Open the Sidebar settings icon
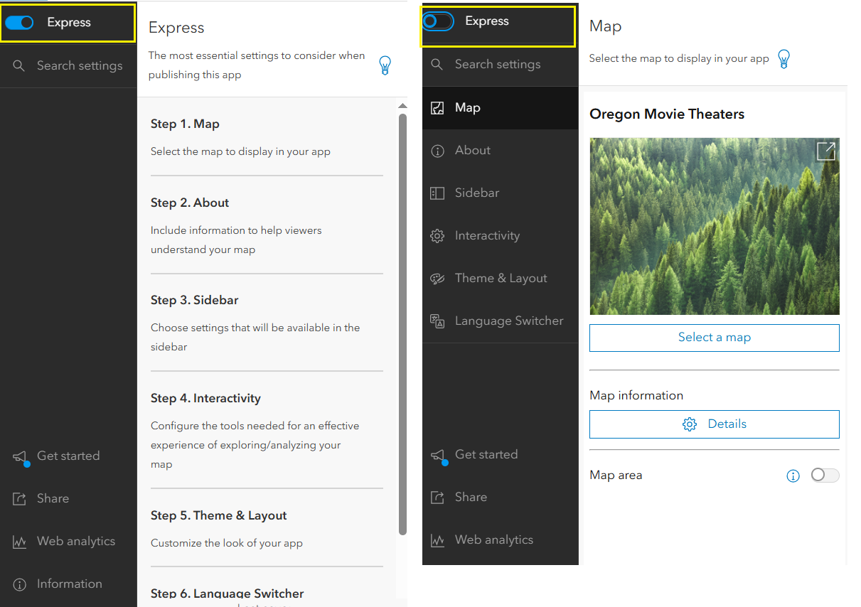This screenshot has width=861, height=607. [x=437, y=193]
